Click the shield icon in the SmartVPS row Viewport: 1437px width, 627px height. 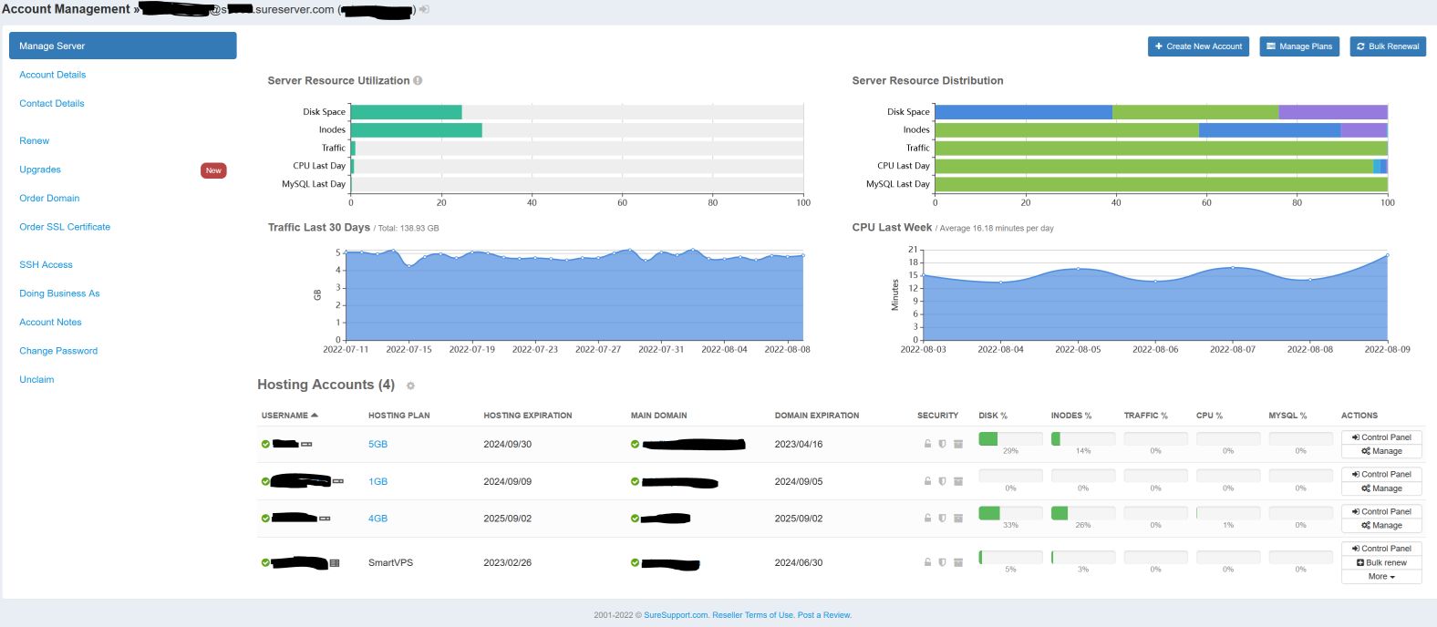coord(942,562)
